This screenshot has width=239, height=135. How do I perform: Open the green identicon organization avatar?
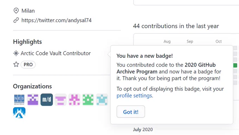tap(88, 100)
